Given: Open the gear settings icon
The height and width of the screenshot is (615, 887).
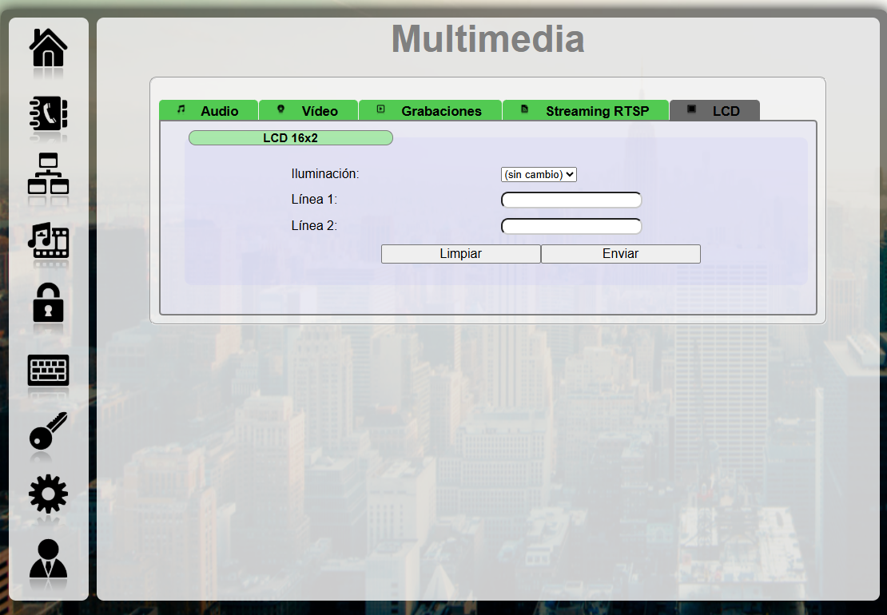Looking at the screenshot, I should (x=48, y=494).
